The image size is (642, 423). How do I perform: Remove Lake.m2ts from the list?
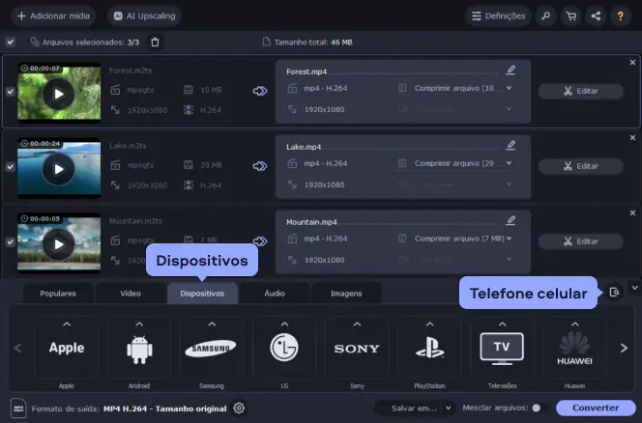click(632, 137)
